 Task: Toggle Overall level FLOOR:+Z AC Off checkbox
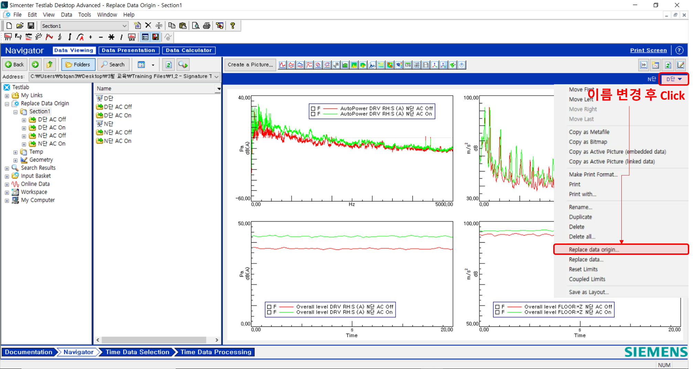coord(497,307)
